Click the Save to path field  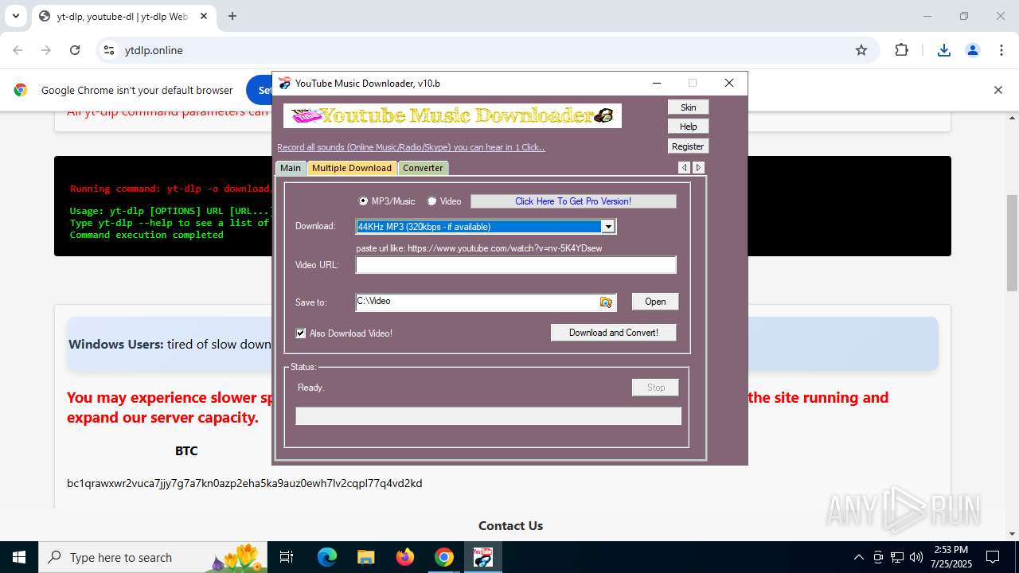[477, 302]
